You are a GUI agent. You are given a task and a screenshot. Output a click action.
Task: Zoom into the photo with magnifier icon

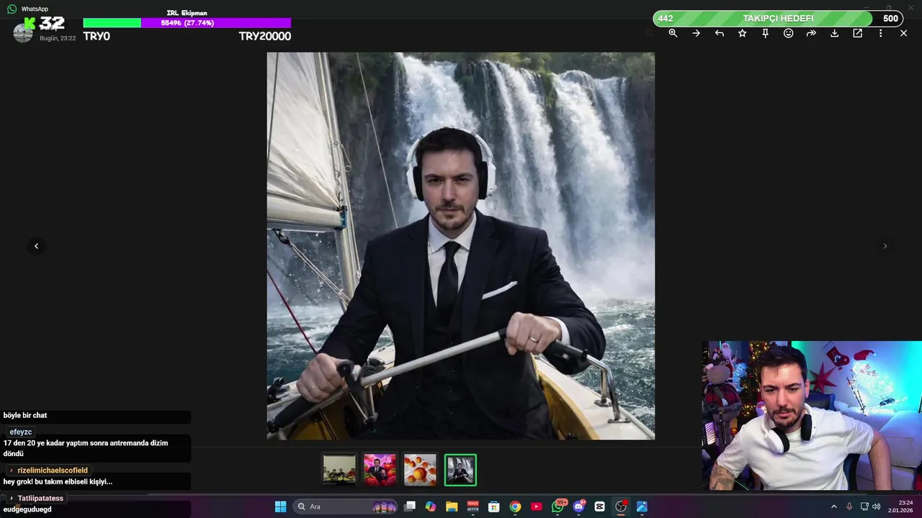pyautogui.click(x=673, y=33)
